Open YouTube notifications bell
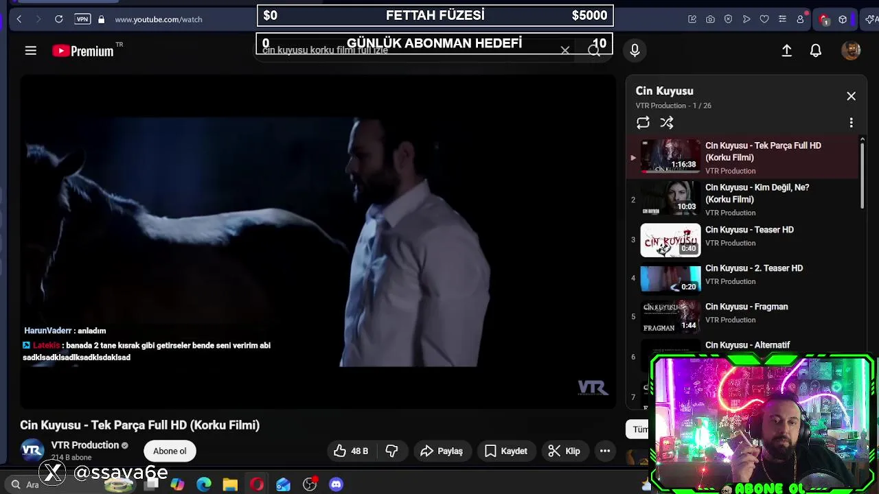Image resolution: width=879 pixels, height=494 pixels. coord(816,50)
